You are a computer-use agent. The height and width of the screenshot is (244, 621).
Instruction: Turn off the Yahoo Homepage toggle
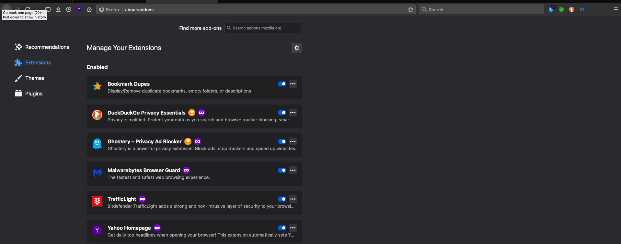click(282, 228)
